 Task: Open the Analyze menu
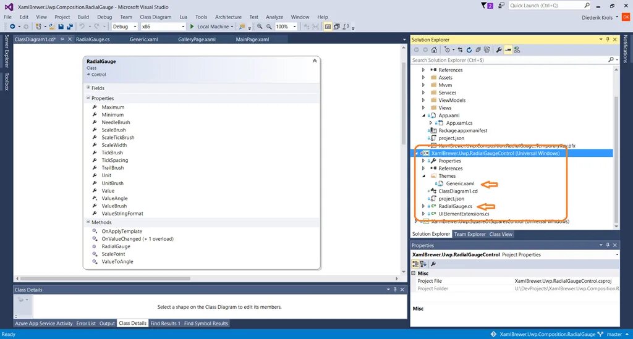(274, 17)
